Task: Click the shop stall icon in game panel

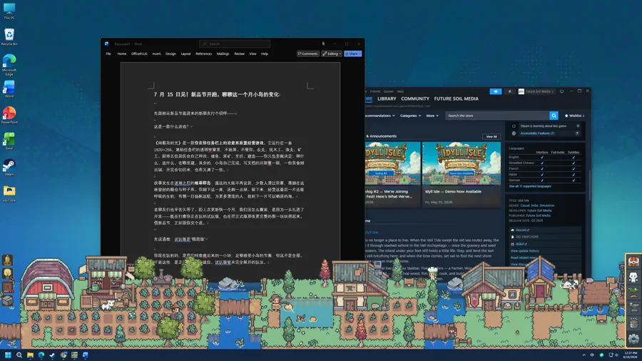Action: (634, 263)
